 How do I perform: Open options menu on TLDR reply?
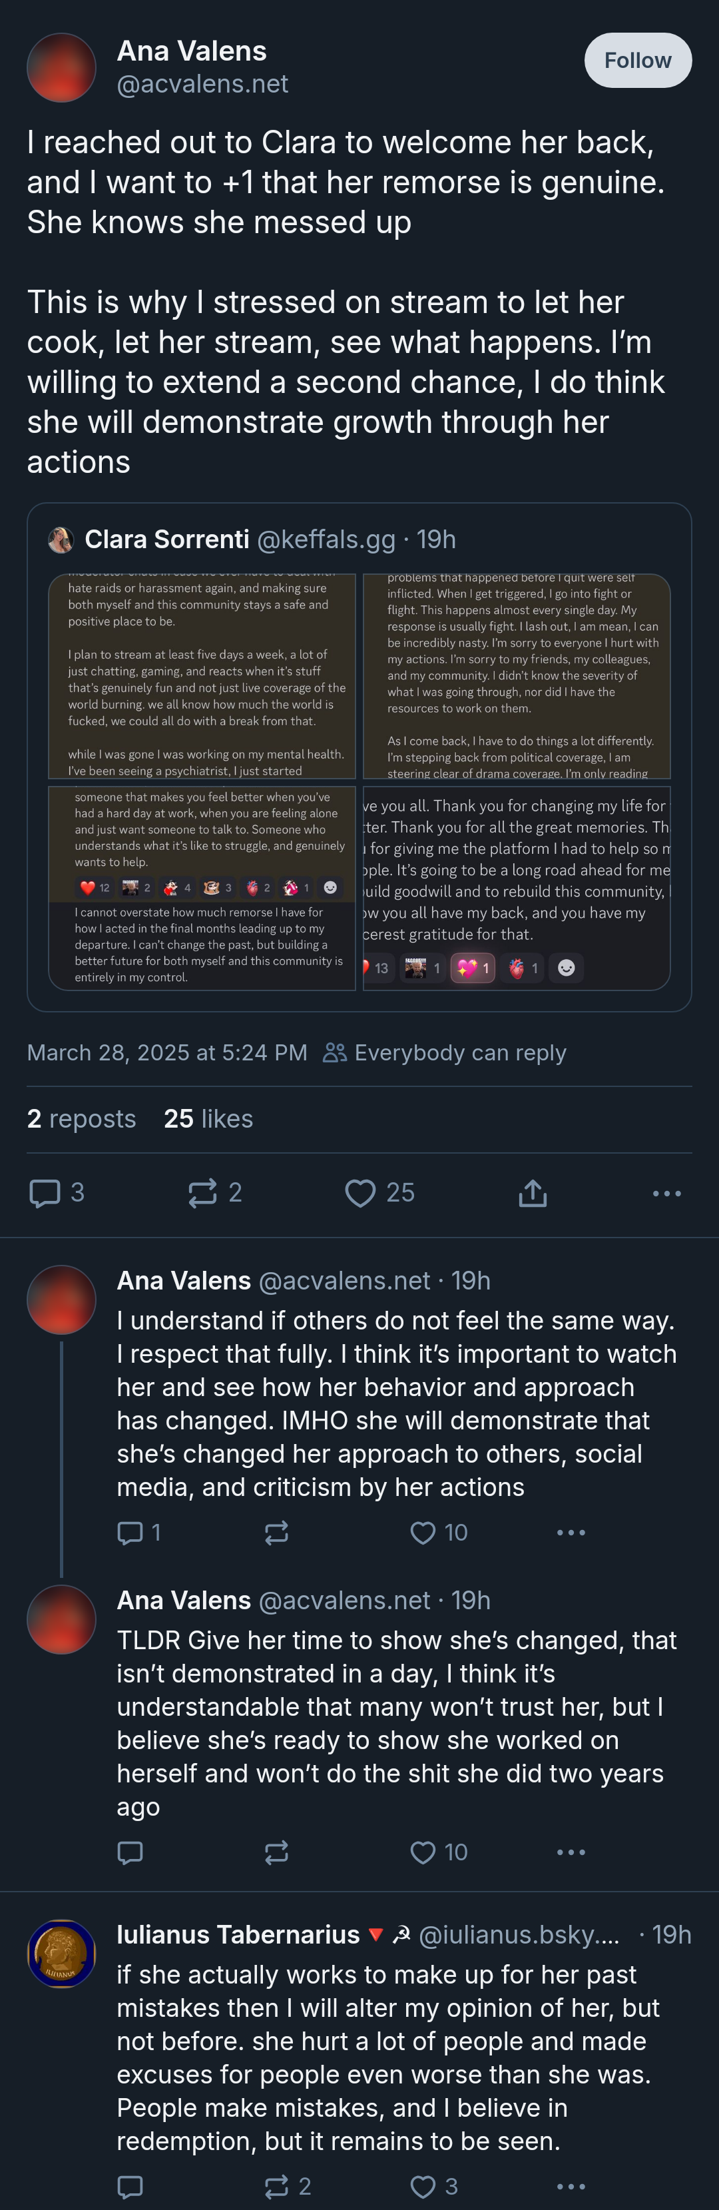(571, 1852)
